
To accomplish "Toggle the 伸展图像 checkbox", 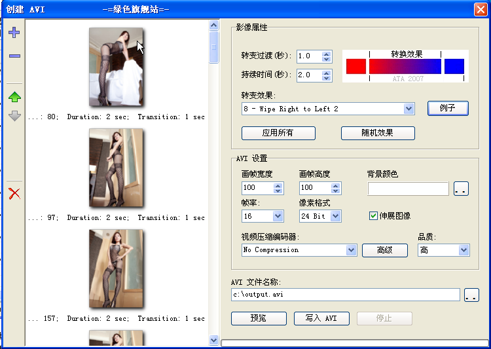I will point(373,216).
